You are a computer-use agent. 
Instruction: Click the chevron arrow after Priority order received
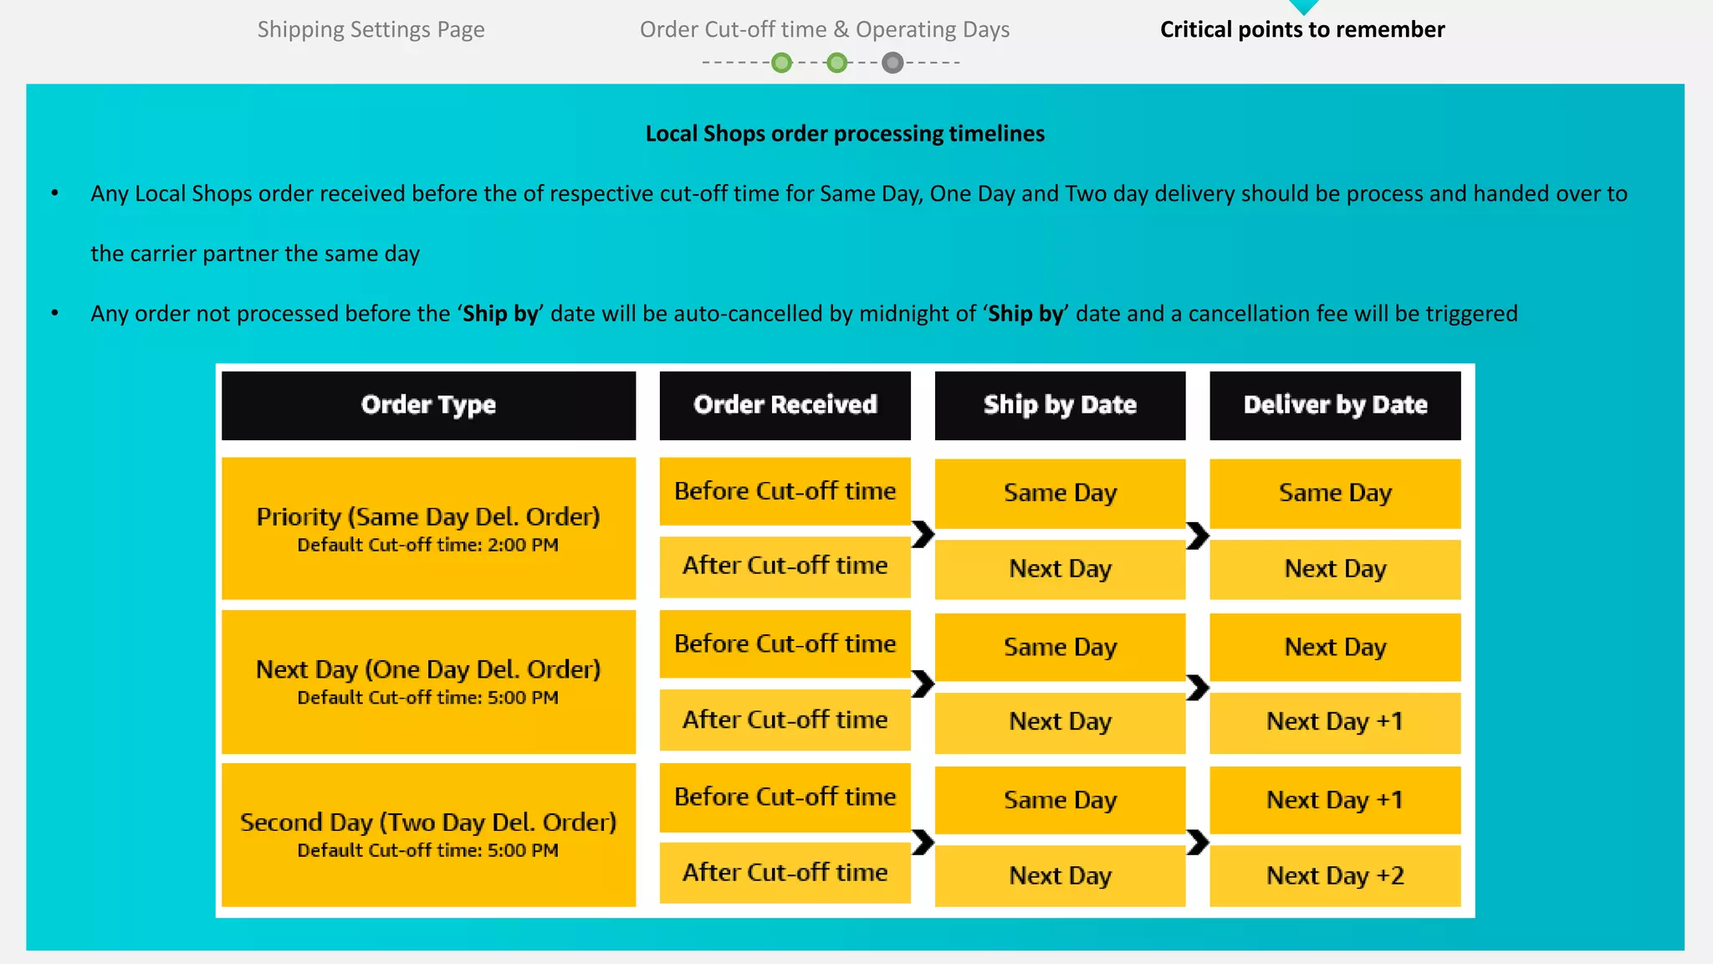[923, 534]
